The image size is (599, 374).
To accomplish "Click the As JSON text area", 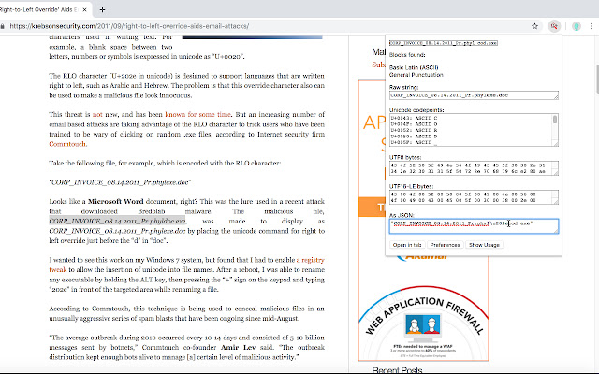I will [474, 226].
